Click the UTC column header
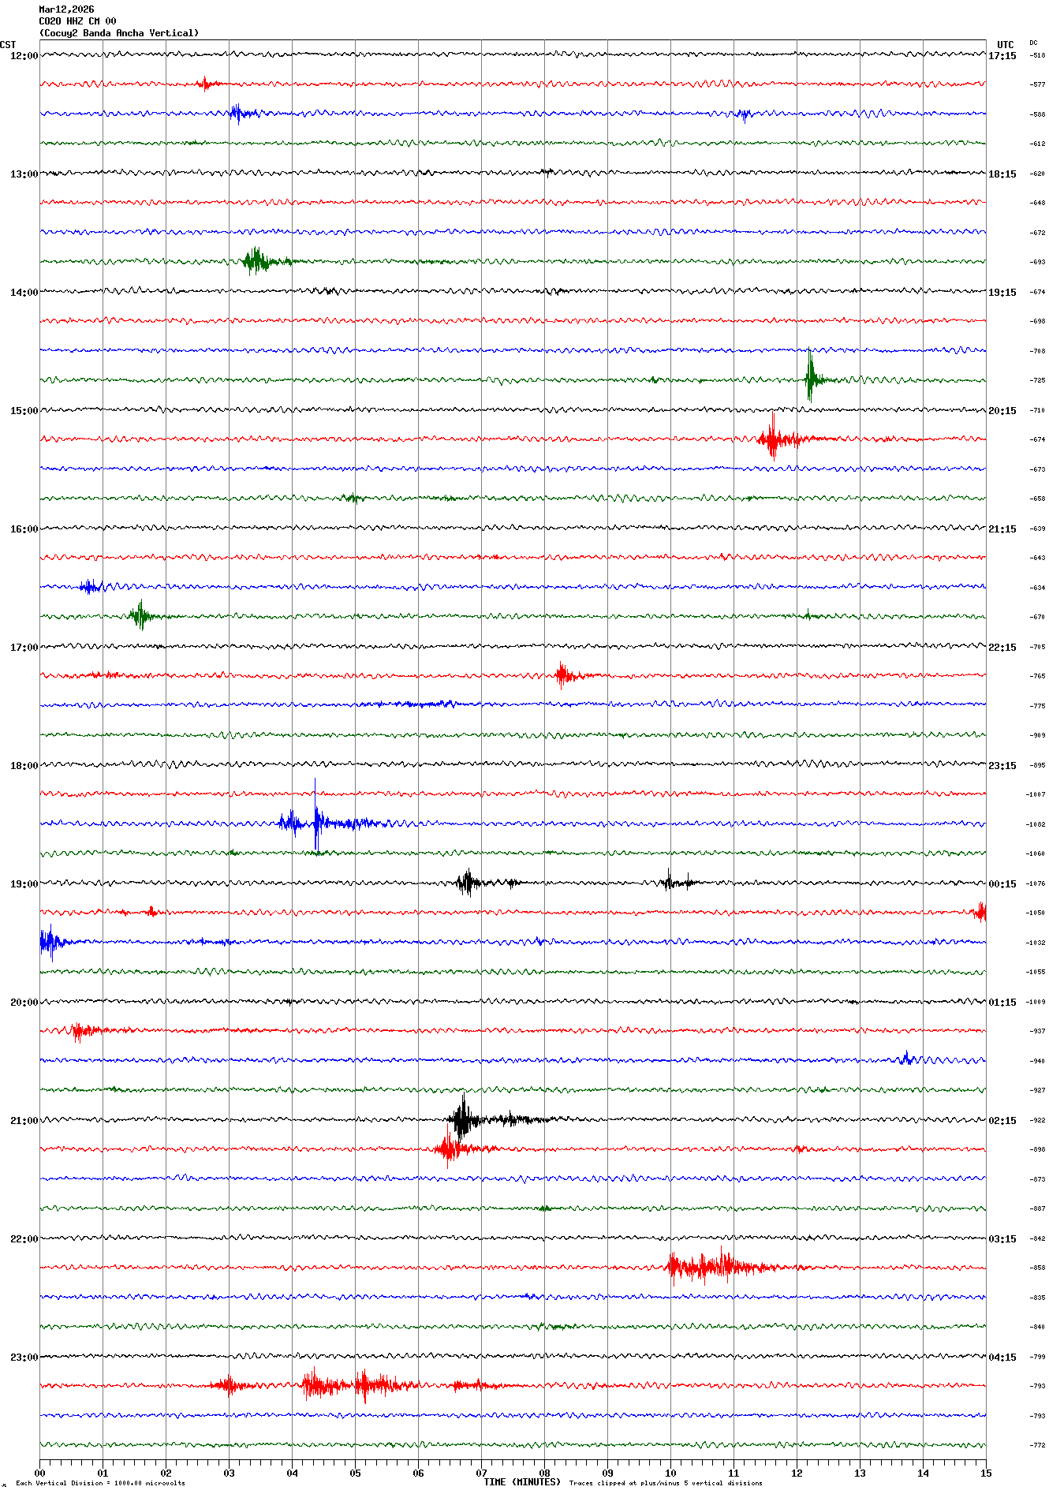The width and height of the screenshot is (1049, 1494). coord(1005,45)
